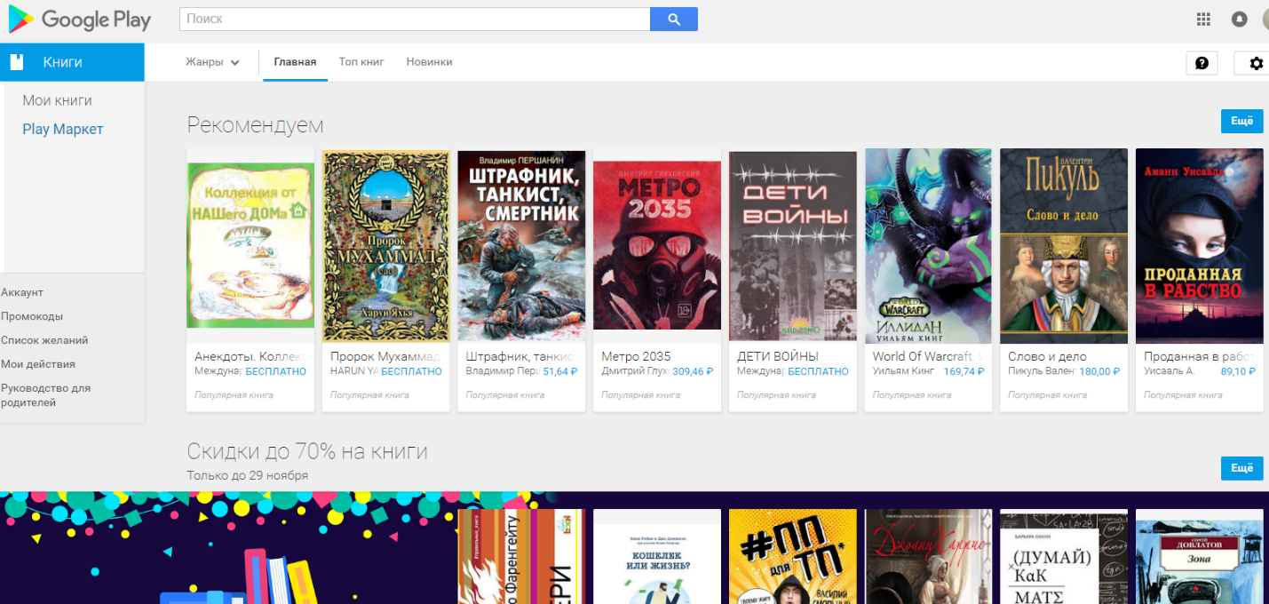1269x604 pixels.
Task: Click Ещё button next to Скидки section
Action: pyautogui.click(x=1241, y=468)
